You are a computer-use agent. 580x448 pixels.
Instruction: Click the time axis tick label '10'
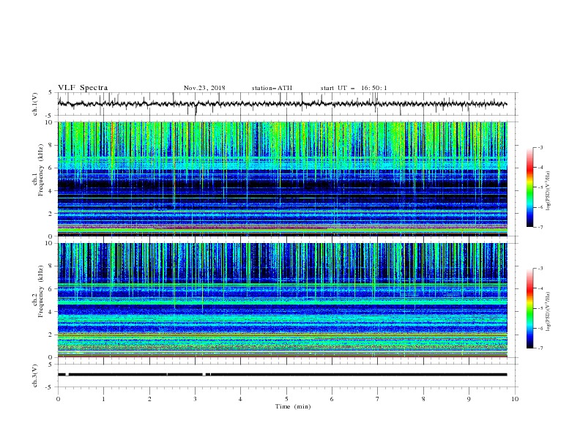515,399
